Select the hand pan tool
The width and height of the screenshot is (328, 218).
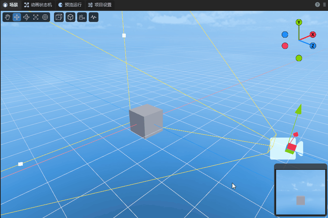coord(7,17)
